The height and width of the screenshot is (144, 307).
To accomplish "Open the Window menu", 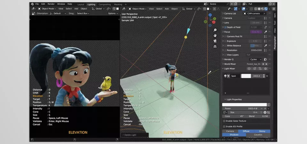I will pyautogui.click(x=61, y=4).
